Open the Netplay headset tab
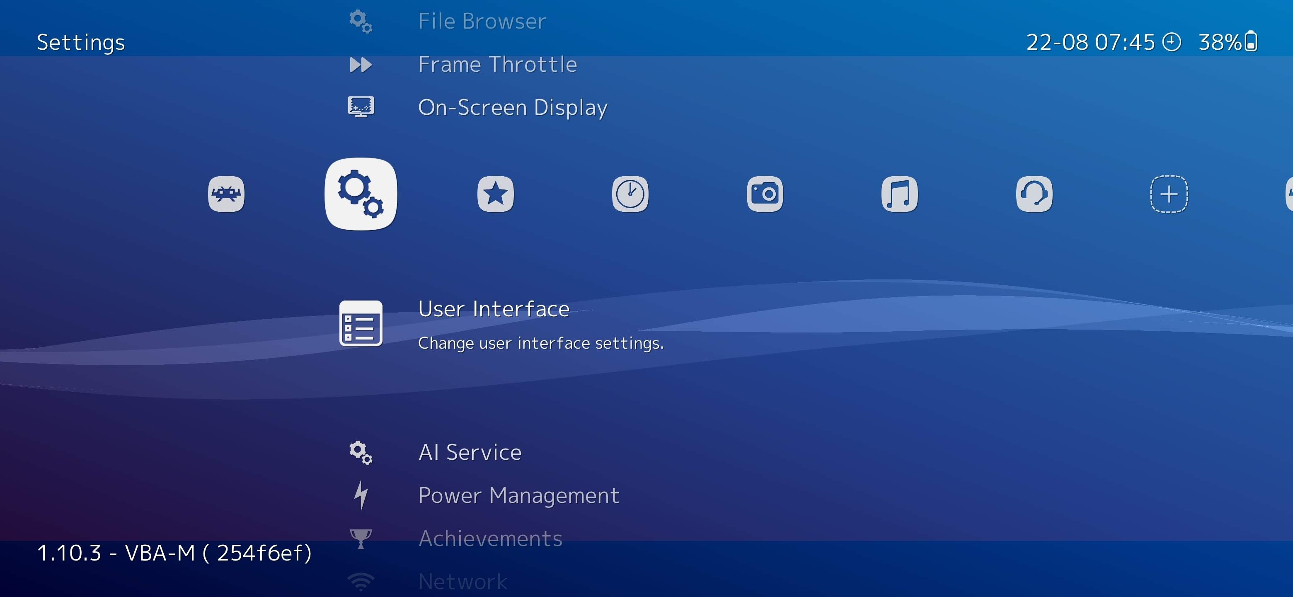Screen dimensions: 1293x597 click(1034, 194)
